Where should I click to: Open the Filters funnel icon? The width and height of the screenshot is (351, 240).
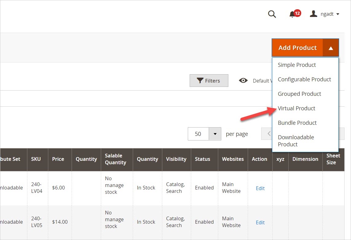(x=209, y=80)
